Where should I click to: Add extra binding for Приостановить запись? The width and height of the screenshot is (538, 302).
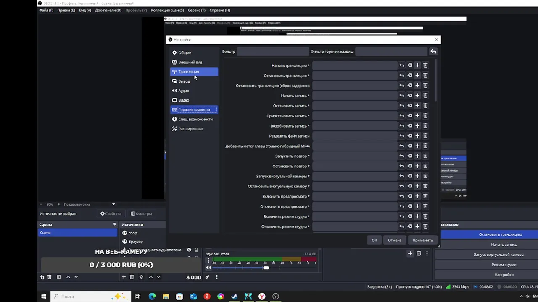[417, 116]
